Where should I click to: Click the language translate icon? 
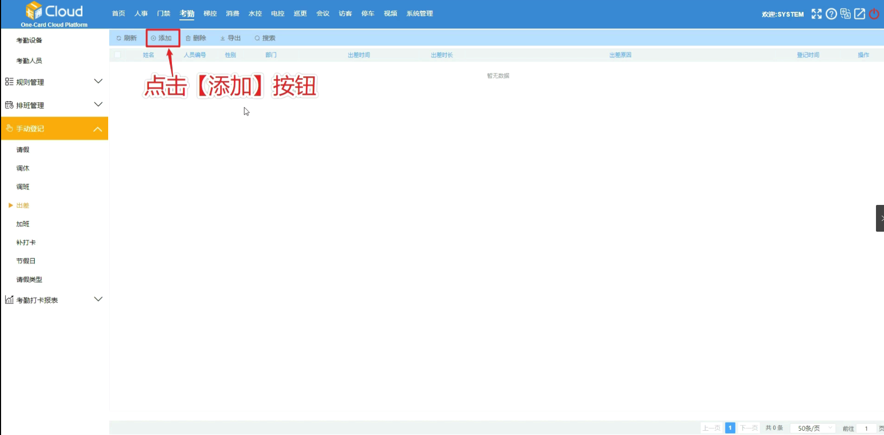pos(845,14)
